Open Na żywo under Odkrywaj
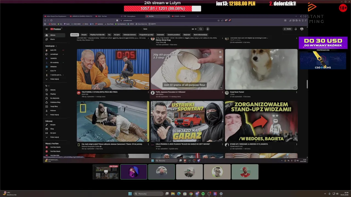 55,133
